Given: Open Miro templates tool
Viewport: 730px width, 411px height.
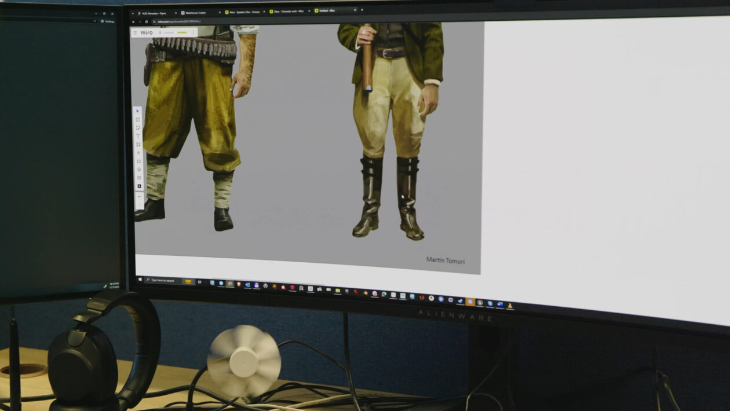Looking at the screenshot, I should [138, 119].
